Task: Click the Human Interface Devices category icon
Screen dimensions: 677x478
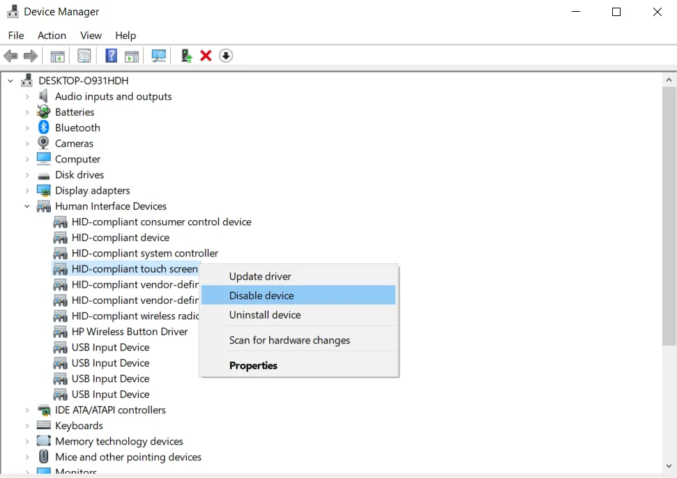Action: click(x=44, y=206)
